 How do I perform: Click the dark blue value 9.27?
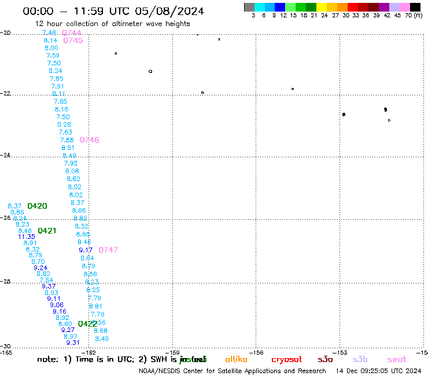coord(68,330)
